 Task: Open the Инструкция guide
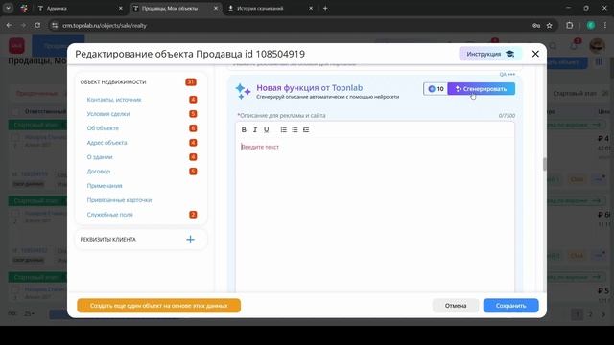pyautogui.click(x=490, y=54)
